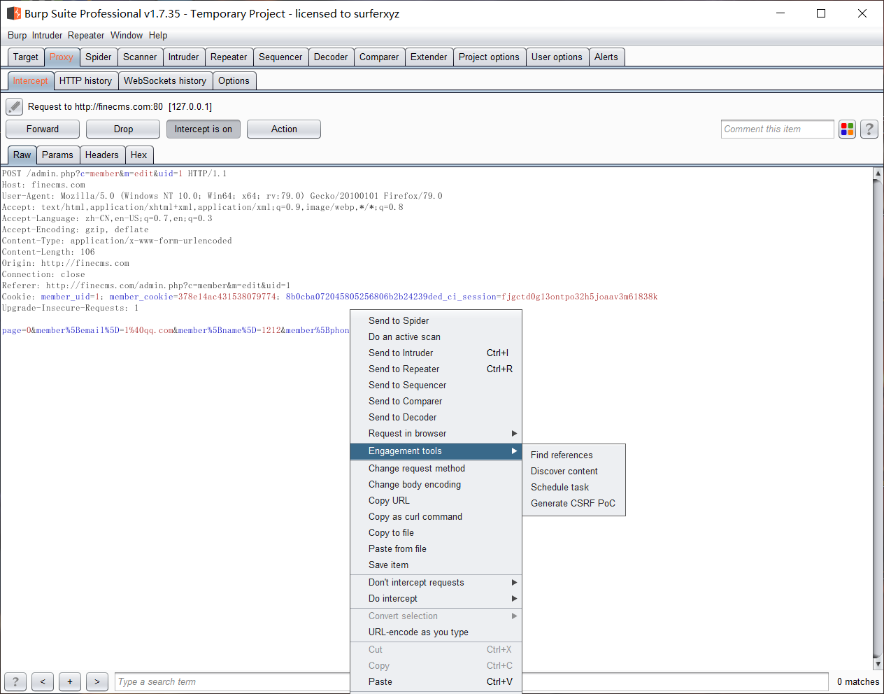Choose Send to Comparer
This screenshot has height=694, width=884.
tap(436, 402)
